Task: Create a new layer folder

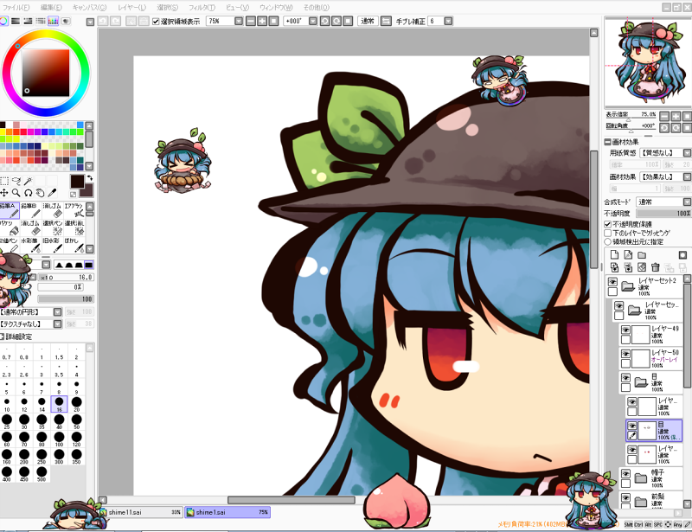Action: click(641, 255)
